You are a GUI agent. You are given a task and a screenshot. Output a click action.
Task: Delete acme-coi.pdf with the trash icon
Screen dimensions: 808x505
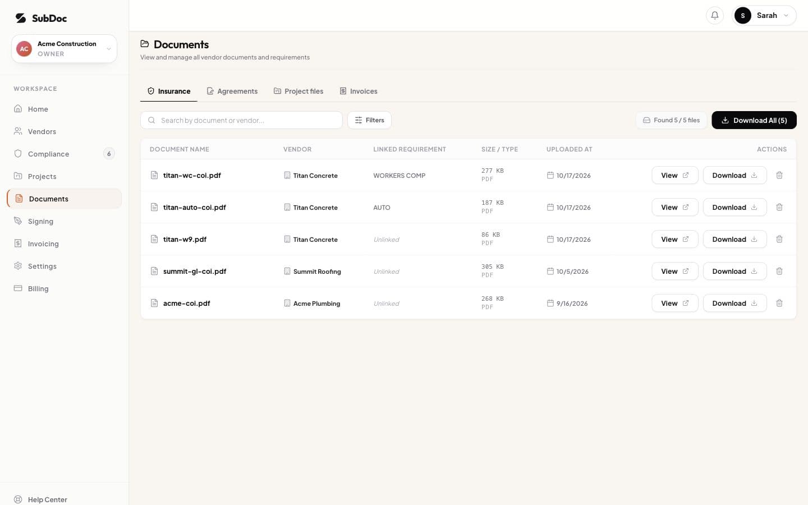779,303
